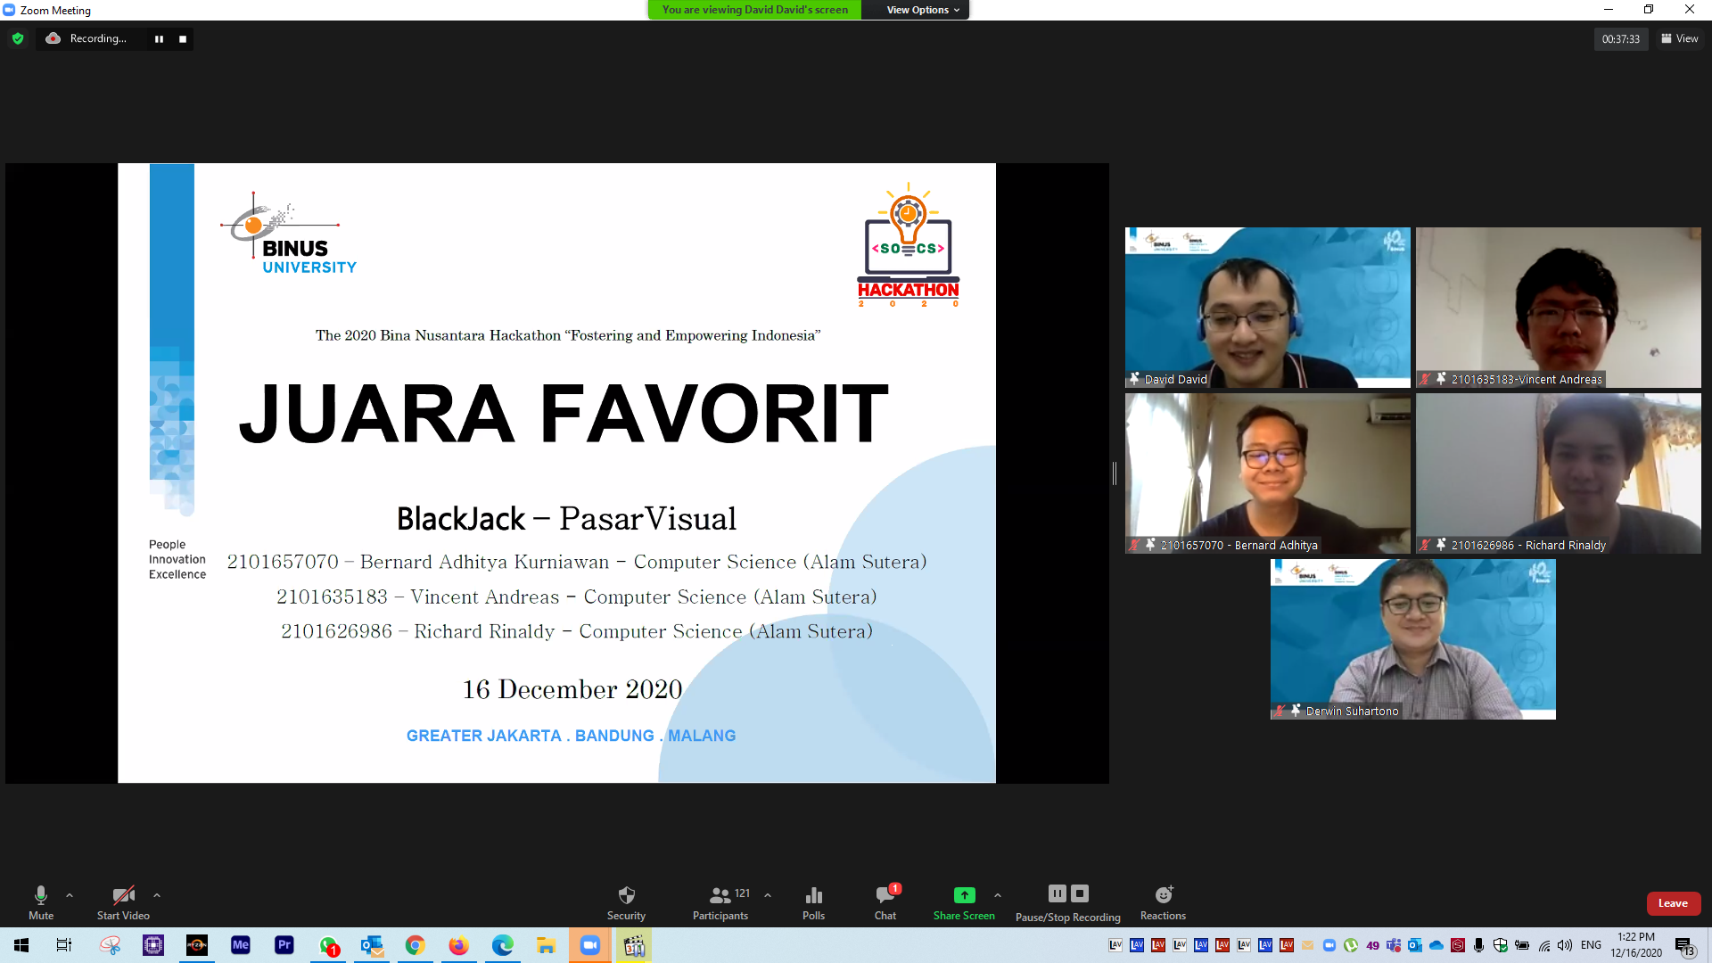Image resolution: width=1712 pixels, height=963 pixels.
Task: Open the clapperboard video app on the taskbar
Action: click(x=634, y=945)
